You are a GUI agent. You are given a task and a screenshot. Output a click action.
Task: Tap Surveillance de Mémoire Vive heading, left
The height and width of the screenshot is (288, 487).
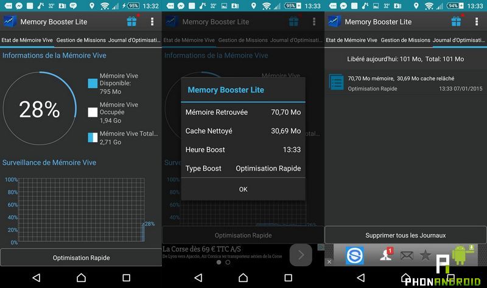49,162
